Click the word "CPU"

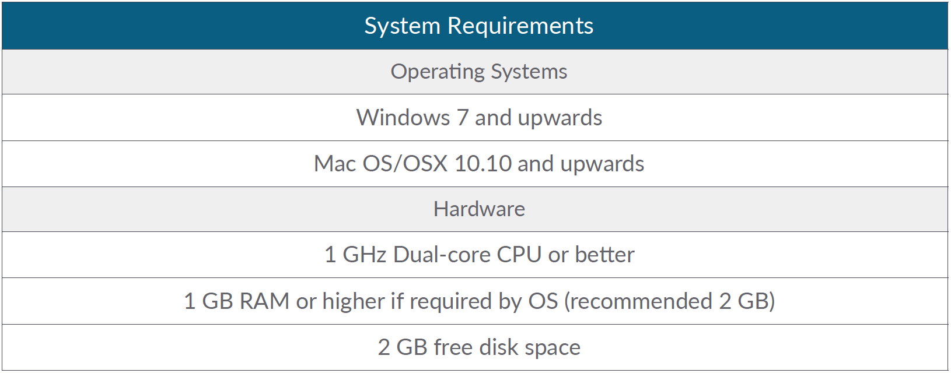519,255
